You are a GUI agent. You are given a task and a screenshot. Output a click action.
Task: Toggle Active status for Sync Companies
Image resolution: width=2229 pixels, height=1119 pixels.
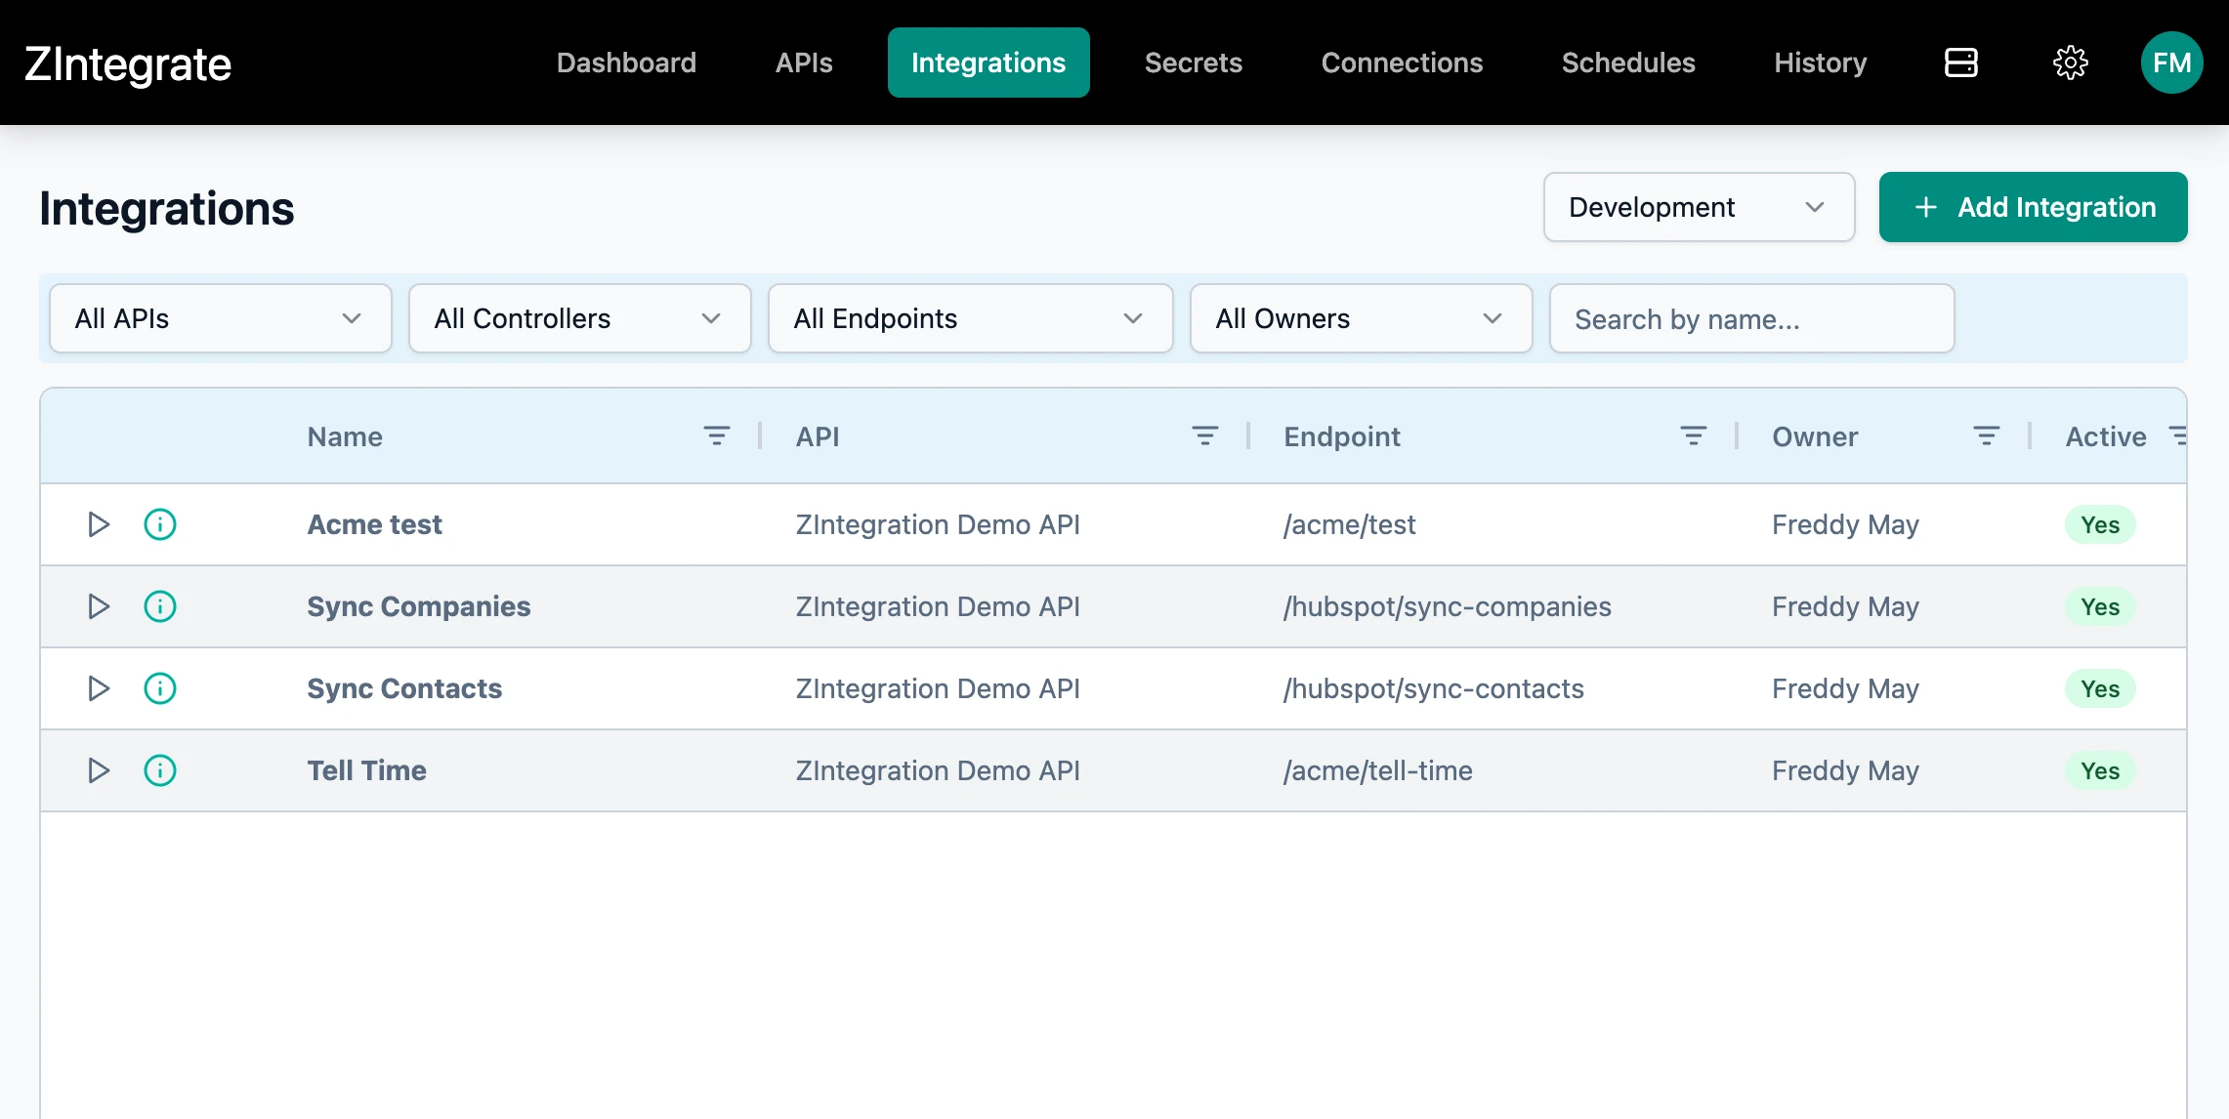pyautogui.click(x=2100, y=606)
